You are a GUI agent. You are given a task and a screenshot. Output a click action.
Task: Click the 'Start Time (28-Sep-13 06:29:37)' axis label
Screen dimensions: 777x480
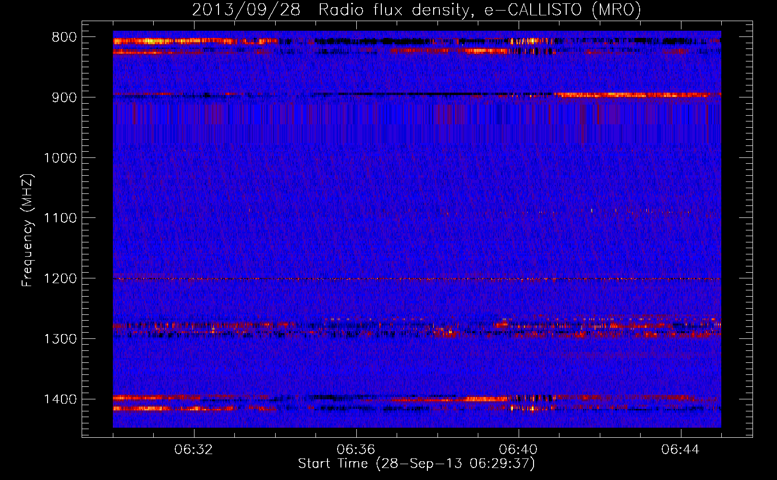click(x=416, y=464)
